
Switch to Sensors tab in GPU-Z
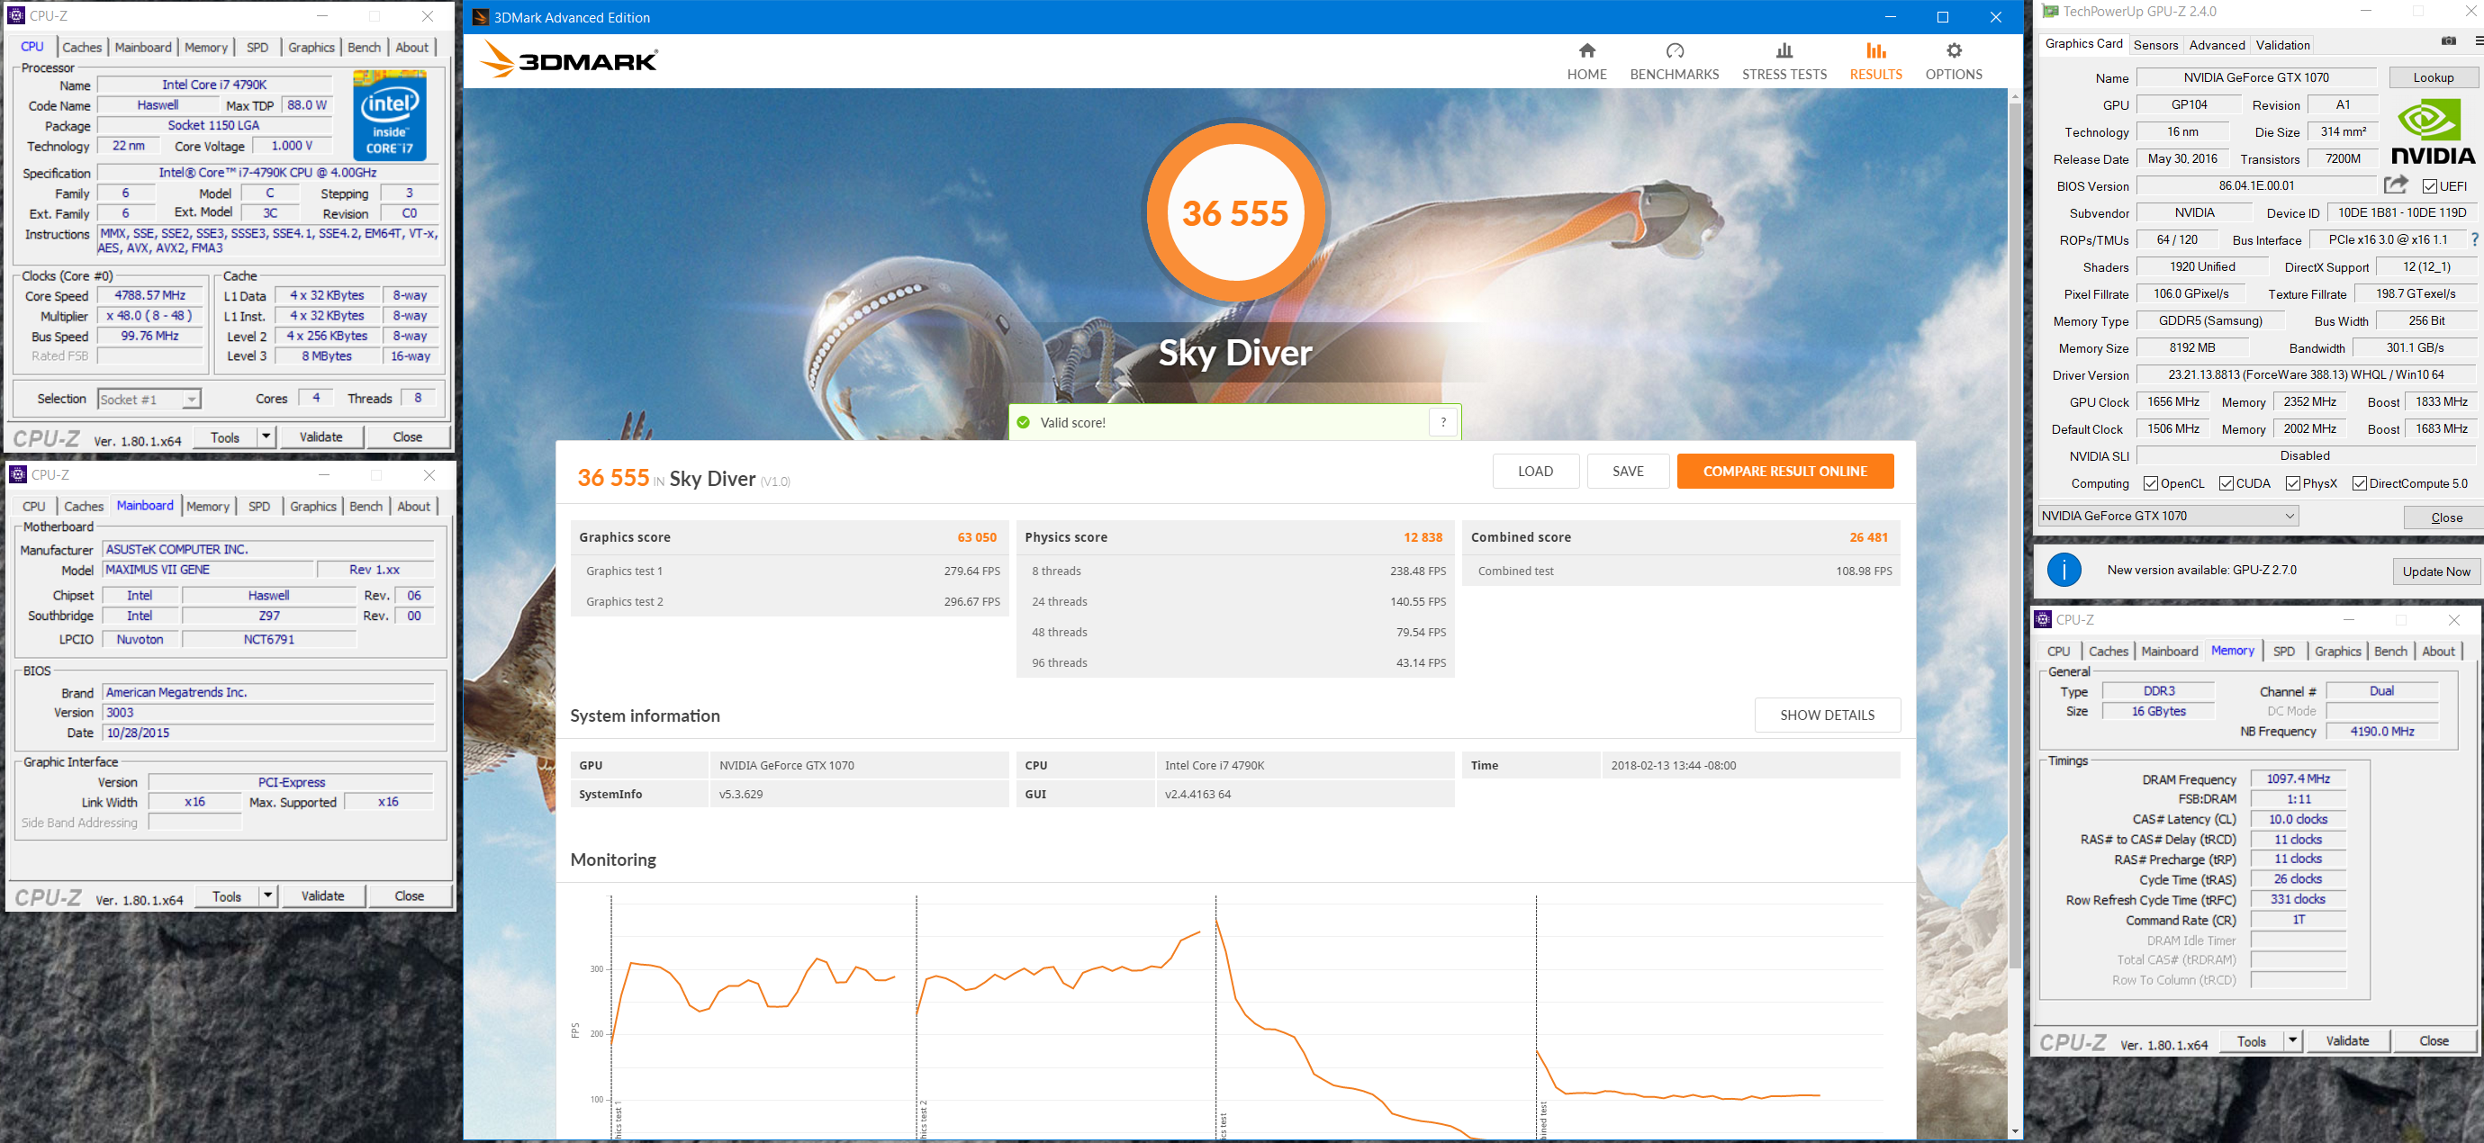pyautogui.click(x=2155, y=45)
